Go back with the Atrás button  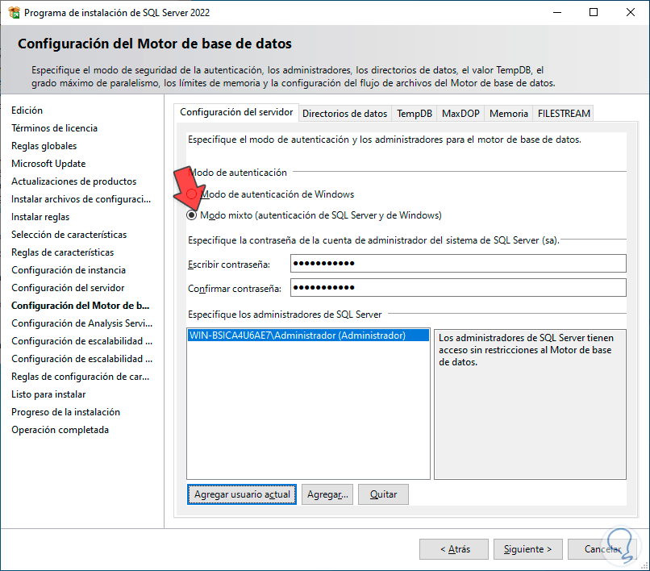(x=454, y=549)
